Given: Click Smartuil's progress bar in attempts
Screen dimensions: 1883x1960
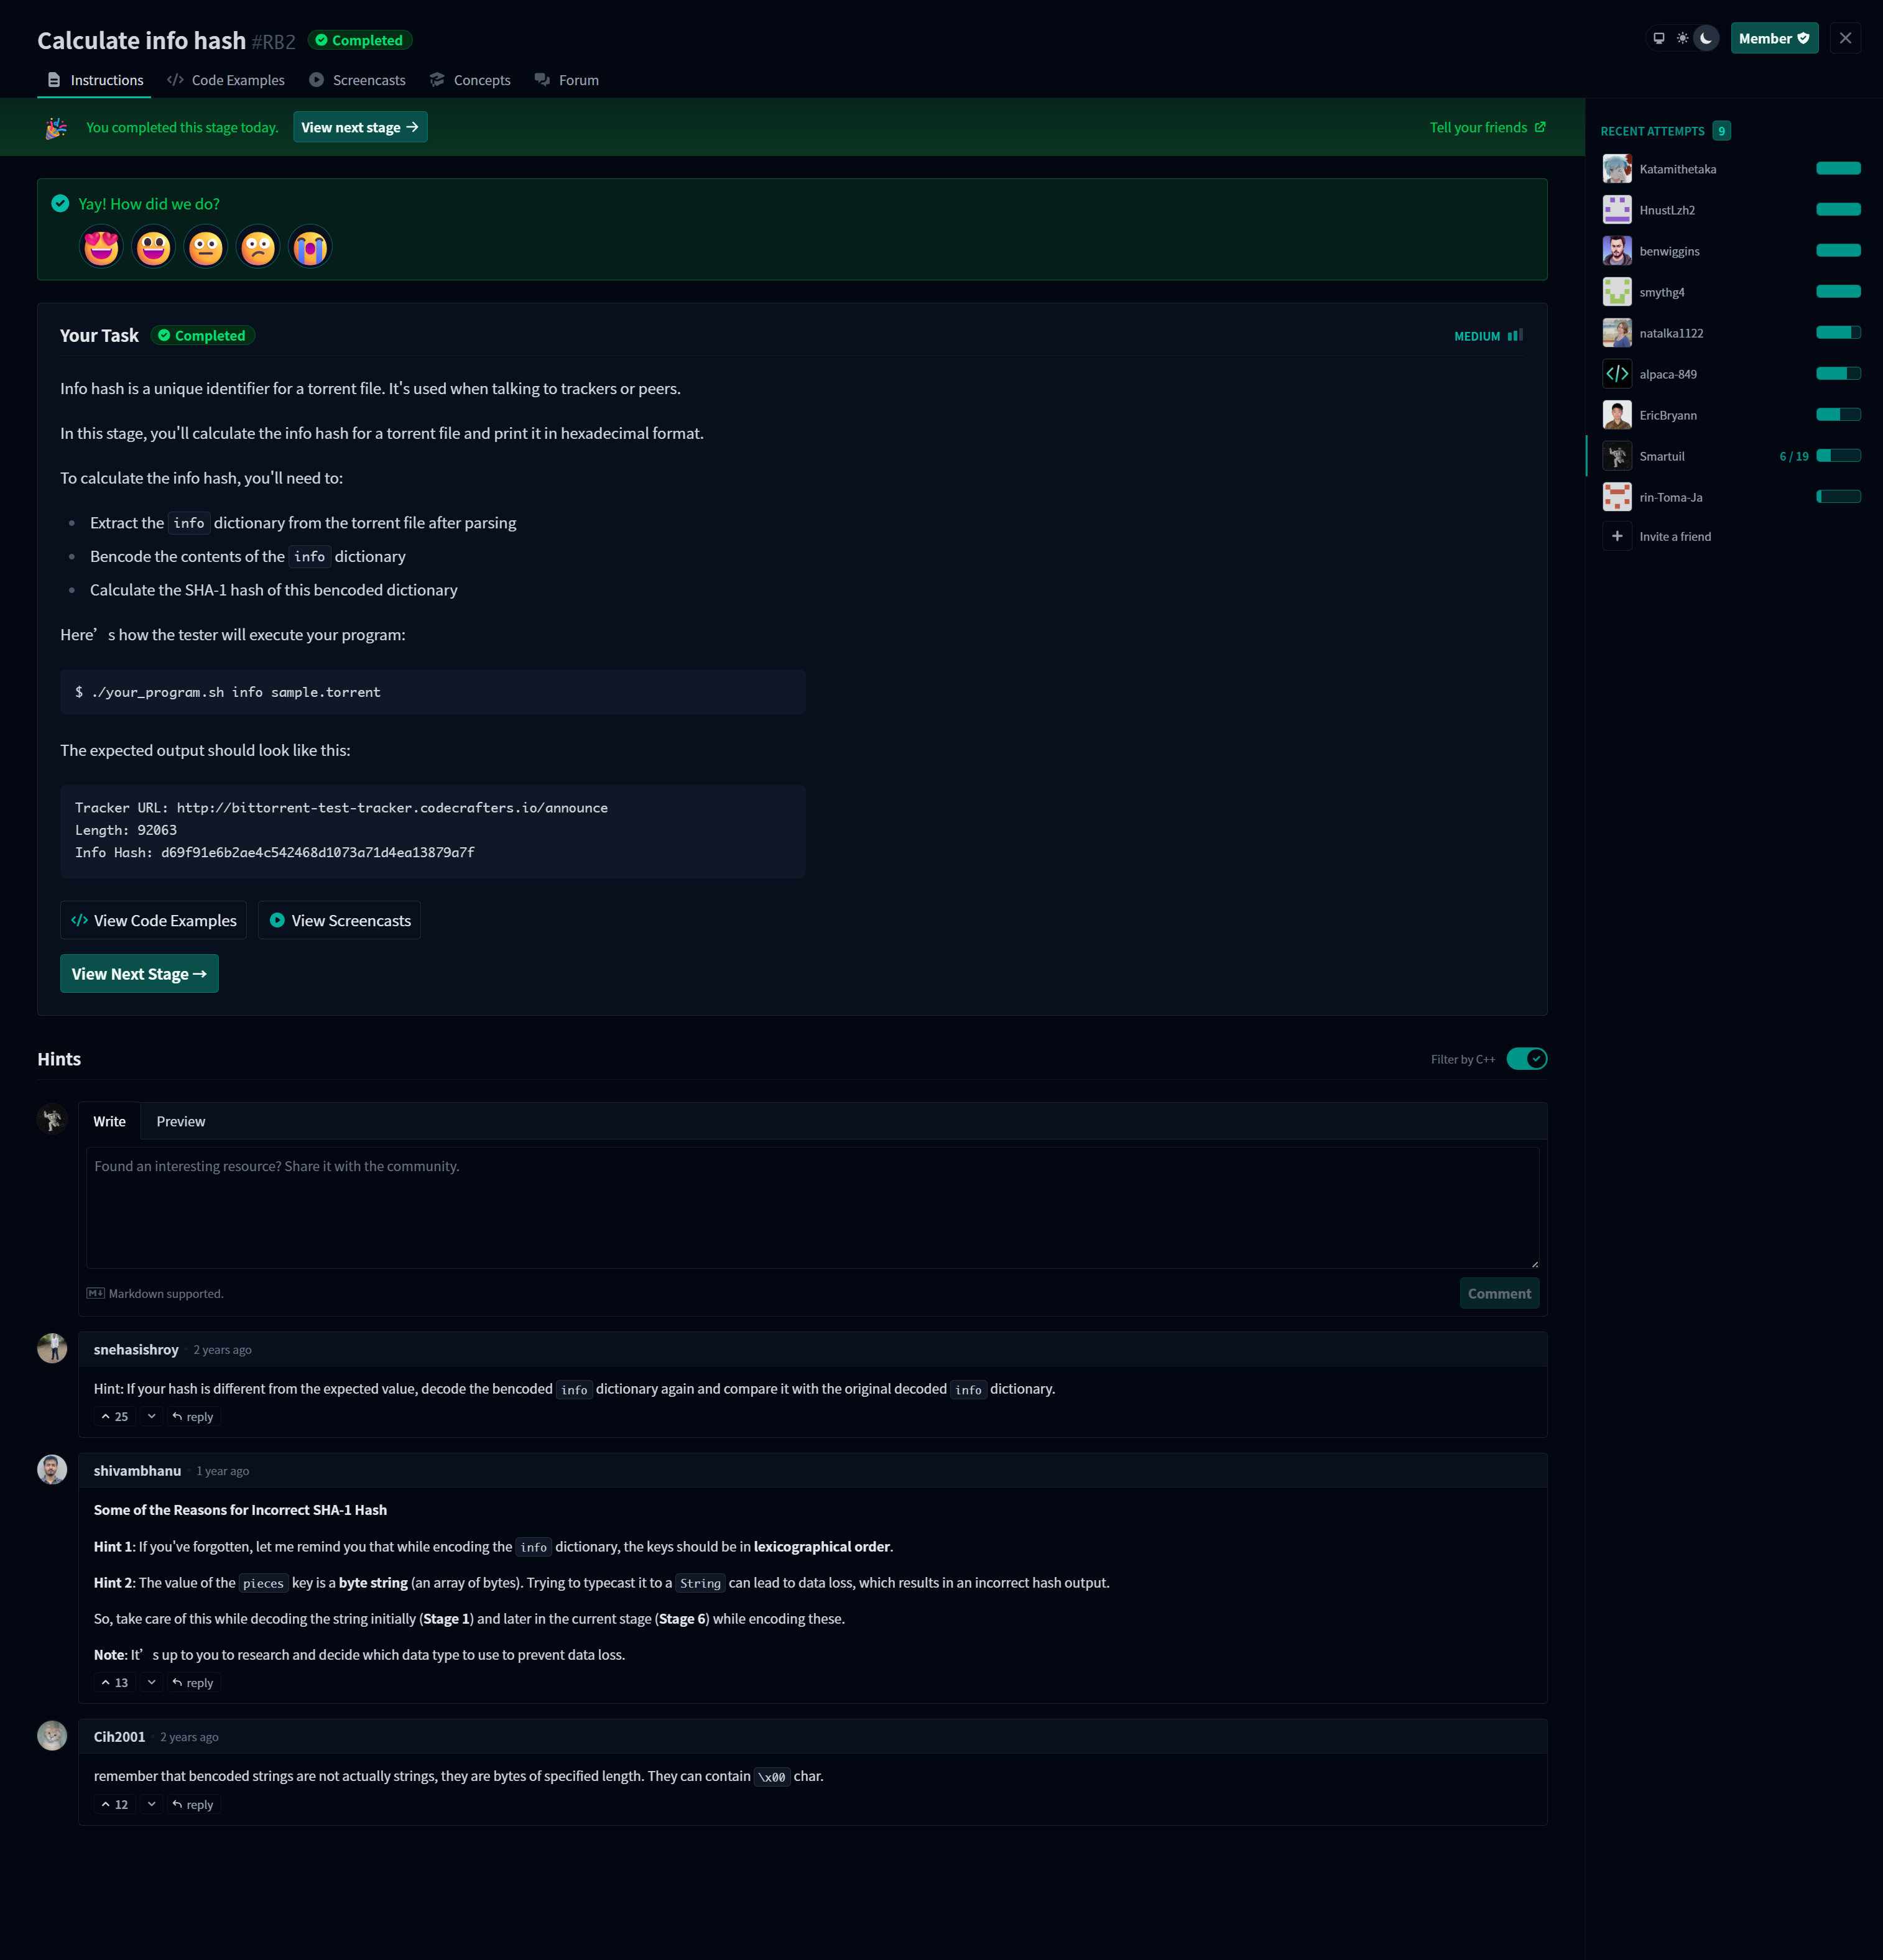Looking at the screenshot, I should pyautogui.click(x=1838, y=456).
